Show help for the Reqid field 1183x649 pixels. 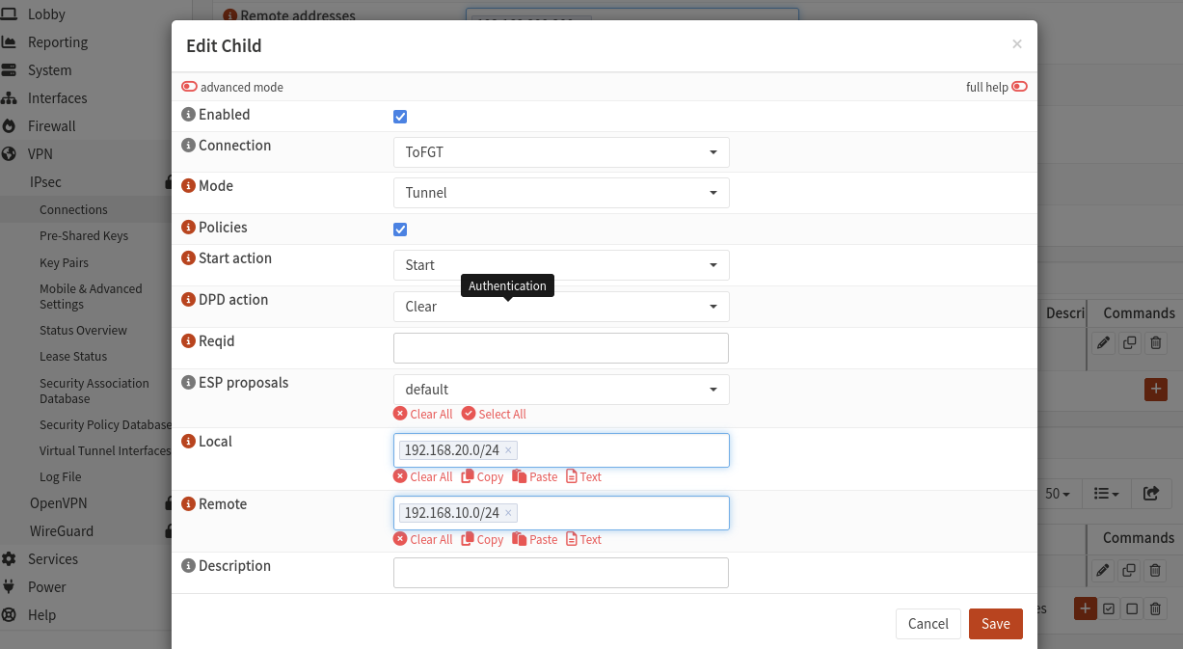(x=189, y=341)
